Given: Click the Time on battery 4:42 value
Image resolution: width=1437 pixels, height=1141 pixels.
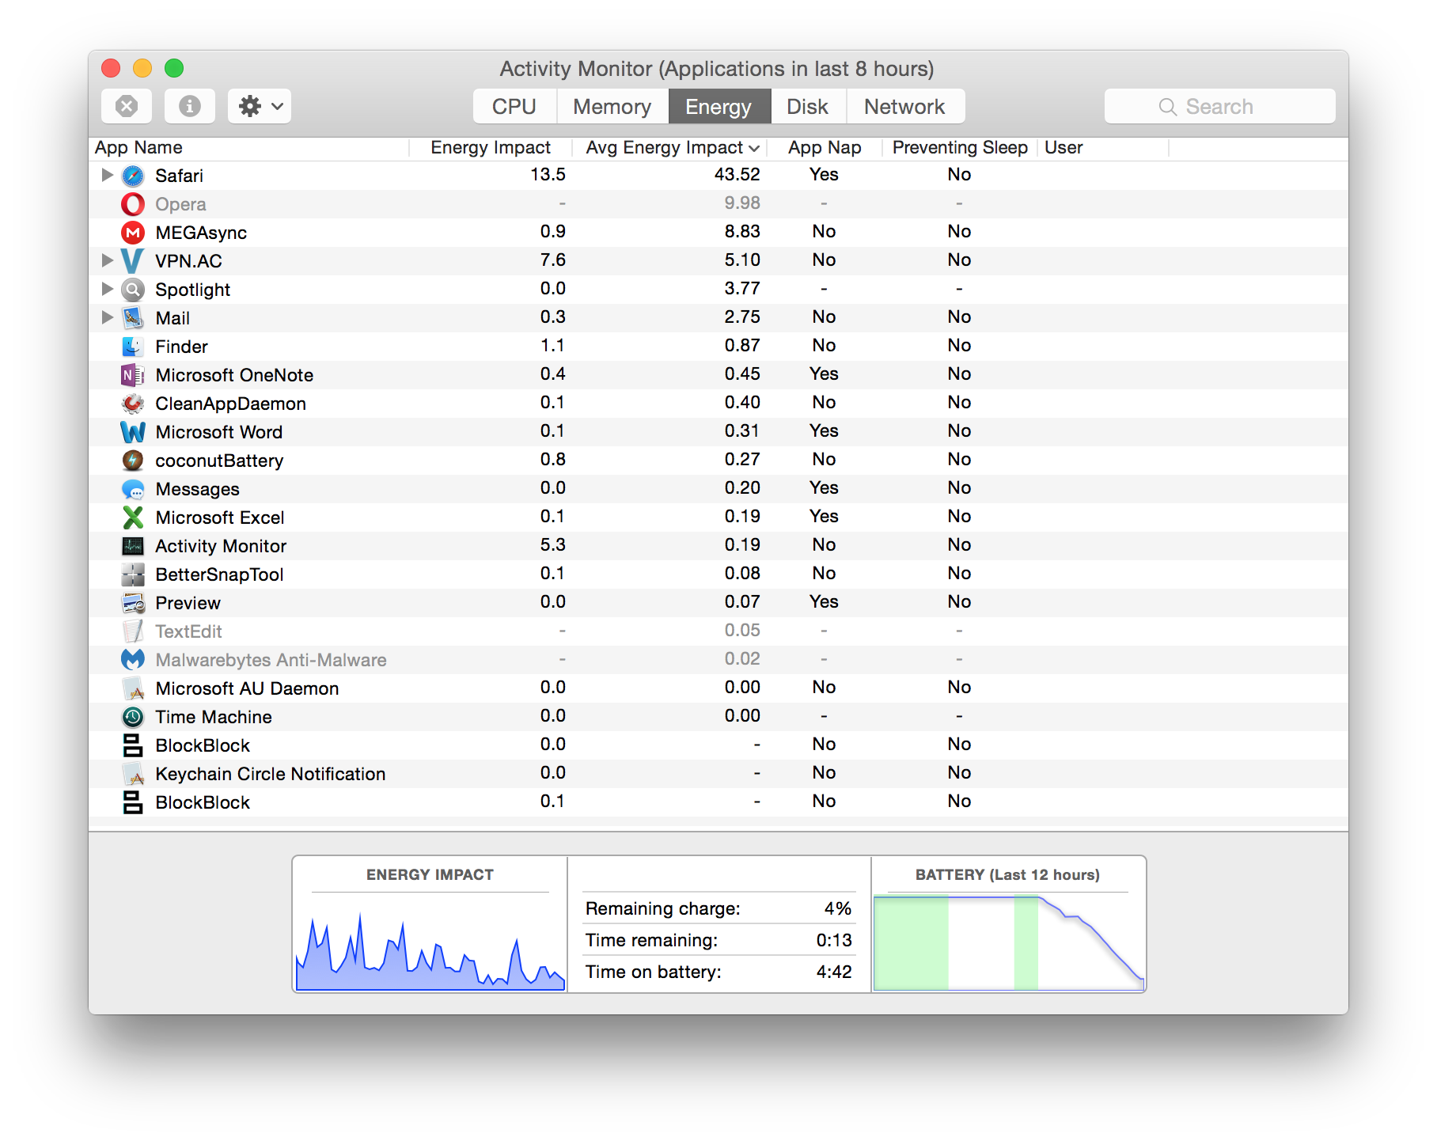Looking at the screenshot, I should click(834, 972).
